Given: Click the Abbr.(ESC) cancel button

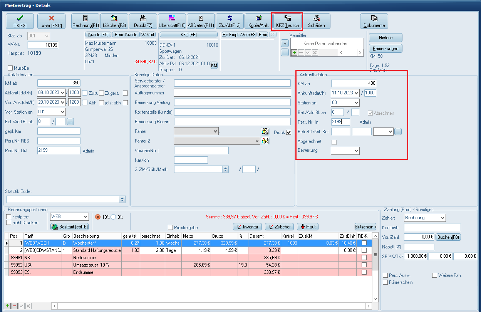Looking at the screenshot, I should point(51,21).
